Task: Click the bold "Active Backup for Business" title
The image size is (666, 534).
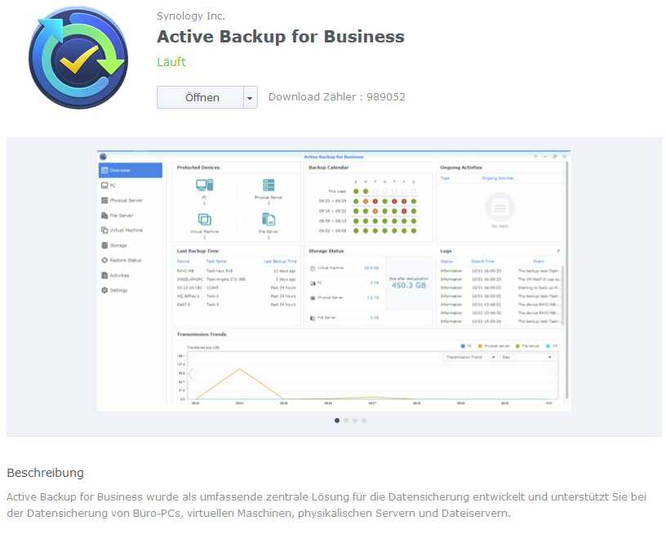Action: (281, 37)
